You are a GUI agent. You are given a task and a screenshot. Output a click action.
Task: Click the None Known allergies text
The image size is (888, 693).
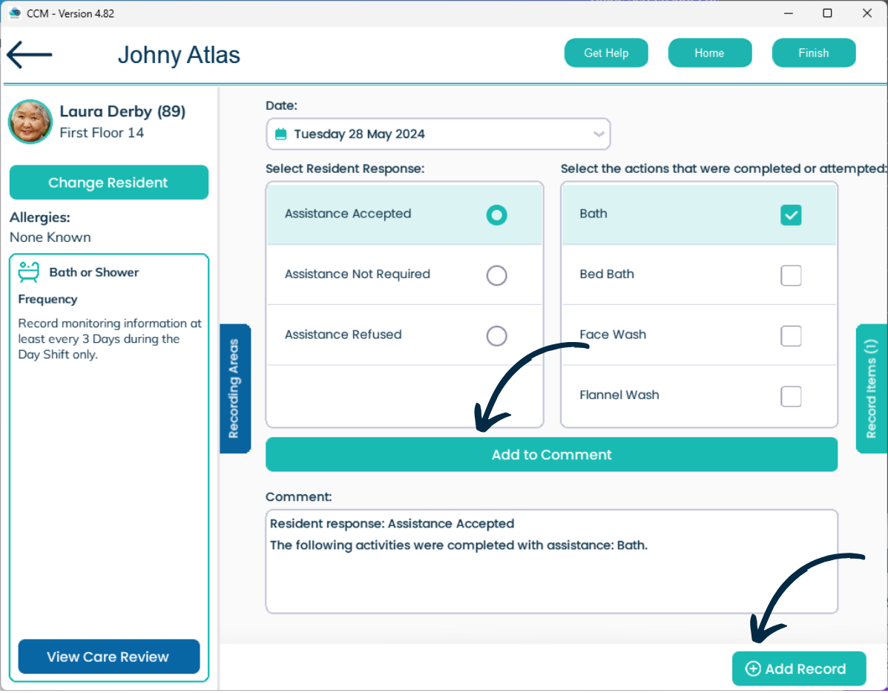pyautogui.click(x=50, y=238)
